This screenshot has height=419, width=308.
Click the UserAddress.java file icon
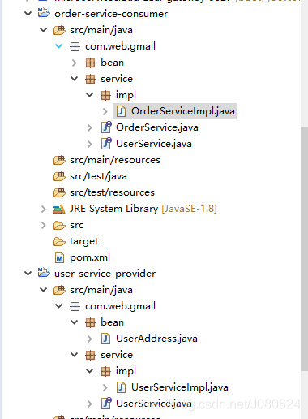[105, 339]
